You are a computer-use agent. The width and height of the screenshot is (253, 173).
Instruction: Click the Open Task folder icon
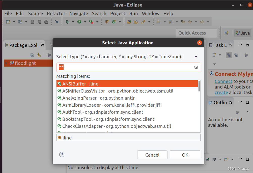(x=136, y=22)
